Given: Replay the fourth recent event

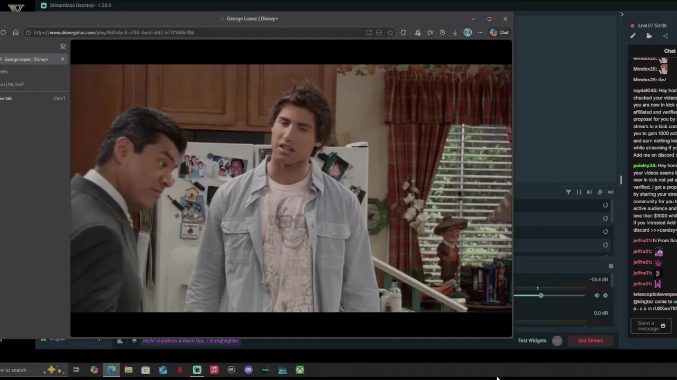Looking at the screenshot, I should 606,245.
